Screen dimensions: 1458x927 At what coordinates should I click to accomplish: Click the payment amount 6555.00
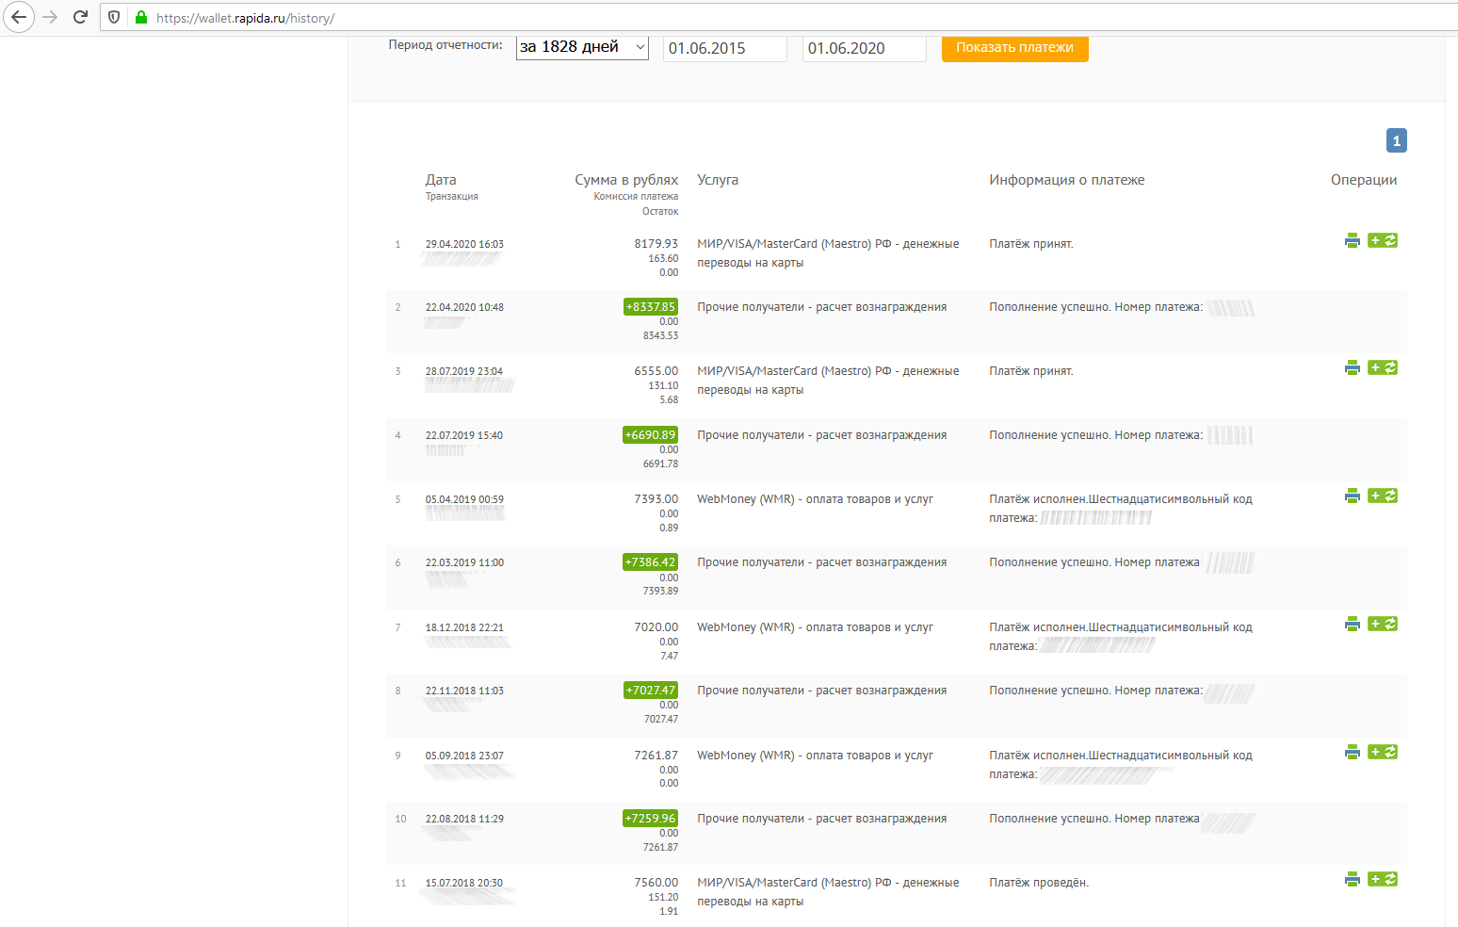coord(656,371)
